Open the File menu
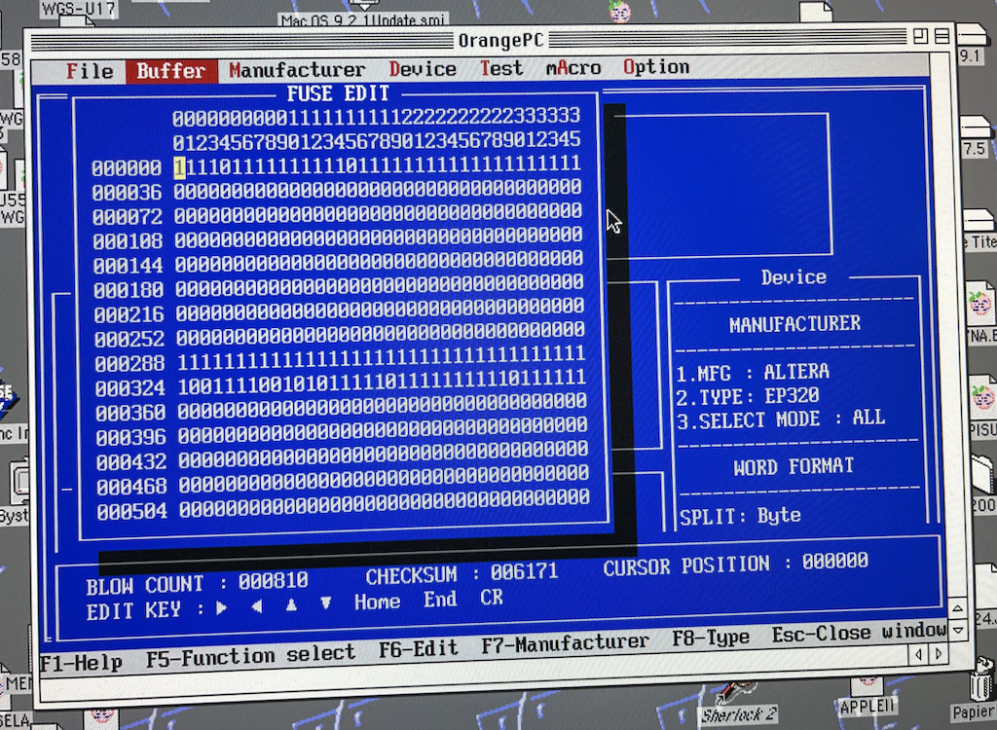Viewport: 997px width, 730px height. (x=90, y=71)
